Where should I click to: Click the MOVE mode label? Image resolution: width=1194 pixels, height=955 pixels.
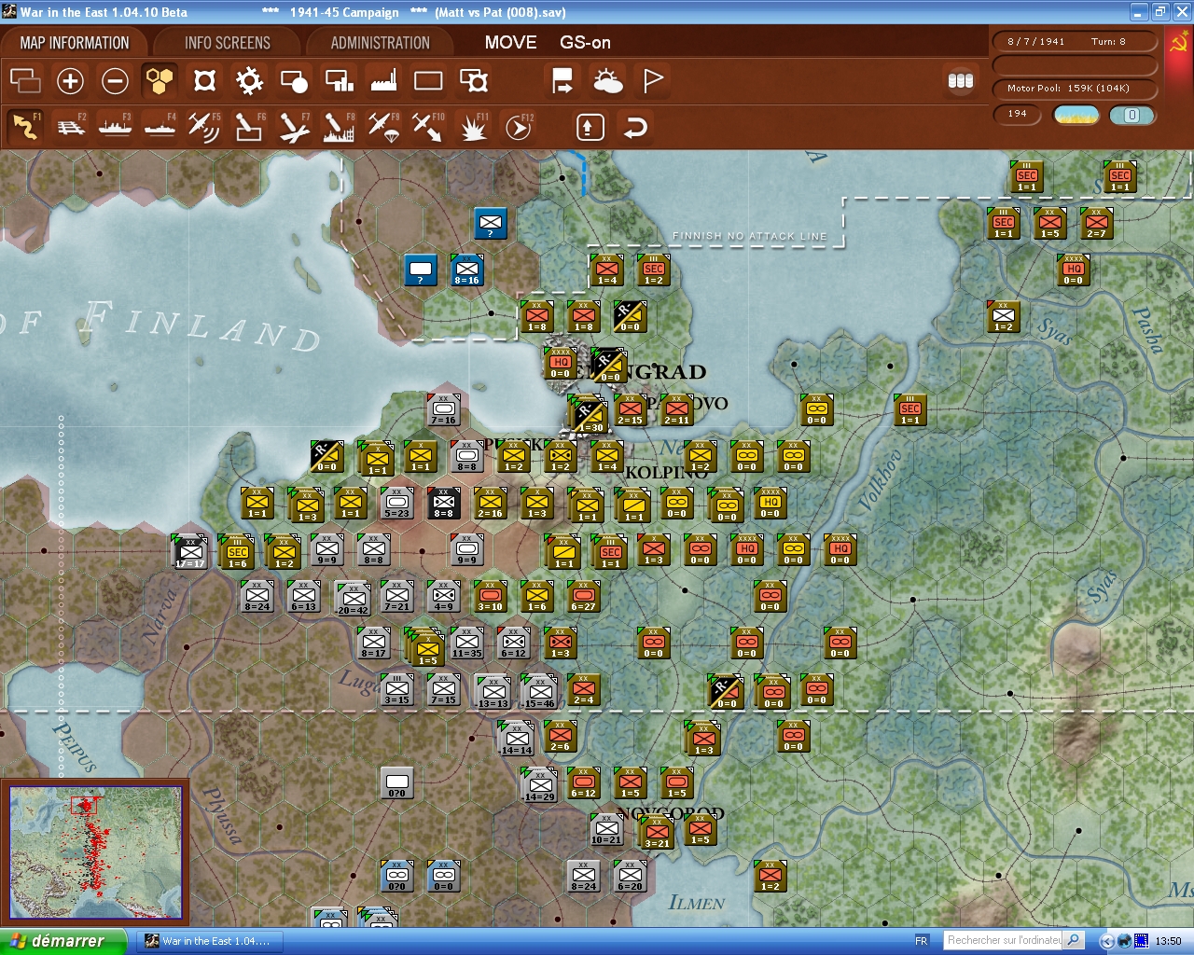(510, 43)
